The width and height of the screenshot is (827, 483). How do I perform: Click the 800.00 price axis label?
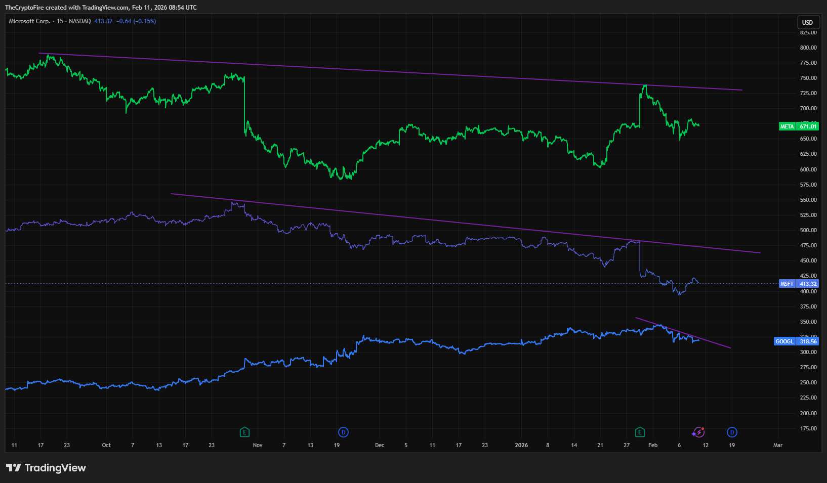coord(808,48)
